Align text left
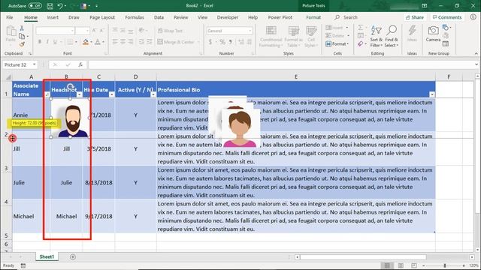 (115, 42)
